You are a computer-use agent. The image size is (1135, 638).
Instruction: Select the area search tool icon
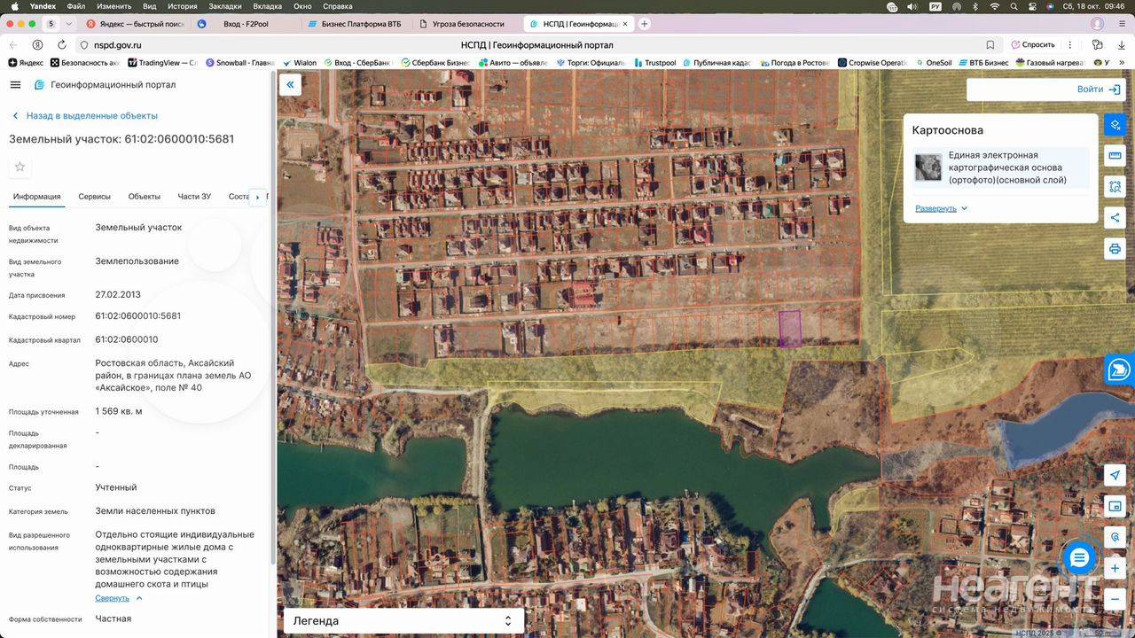coord(1115,187)
